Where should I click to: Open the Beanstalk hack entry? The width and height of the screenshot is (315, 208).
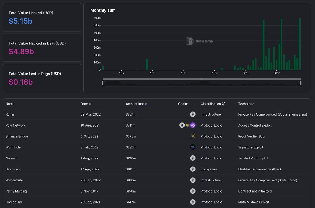tap(13, 169)
